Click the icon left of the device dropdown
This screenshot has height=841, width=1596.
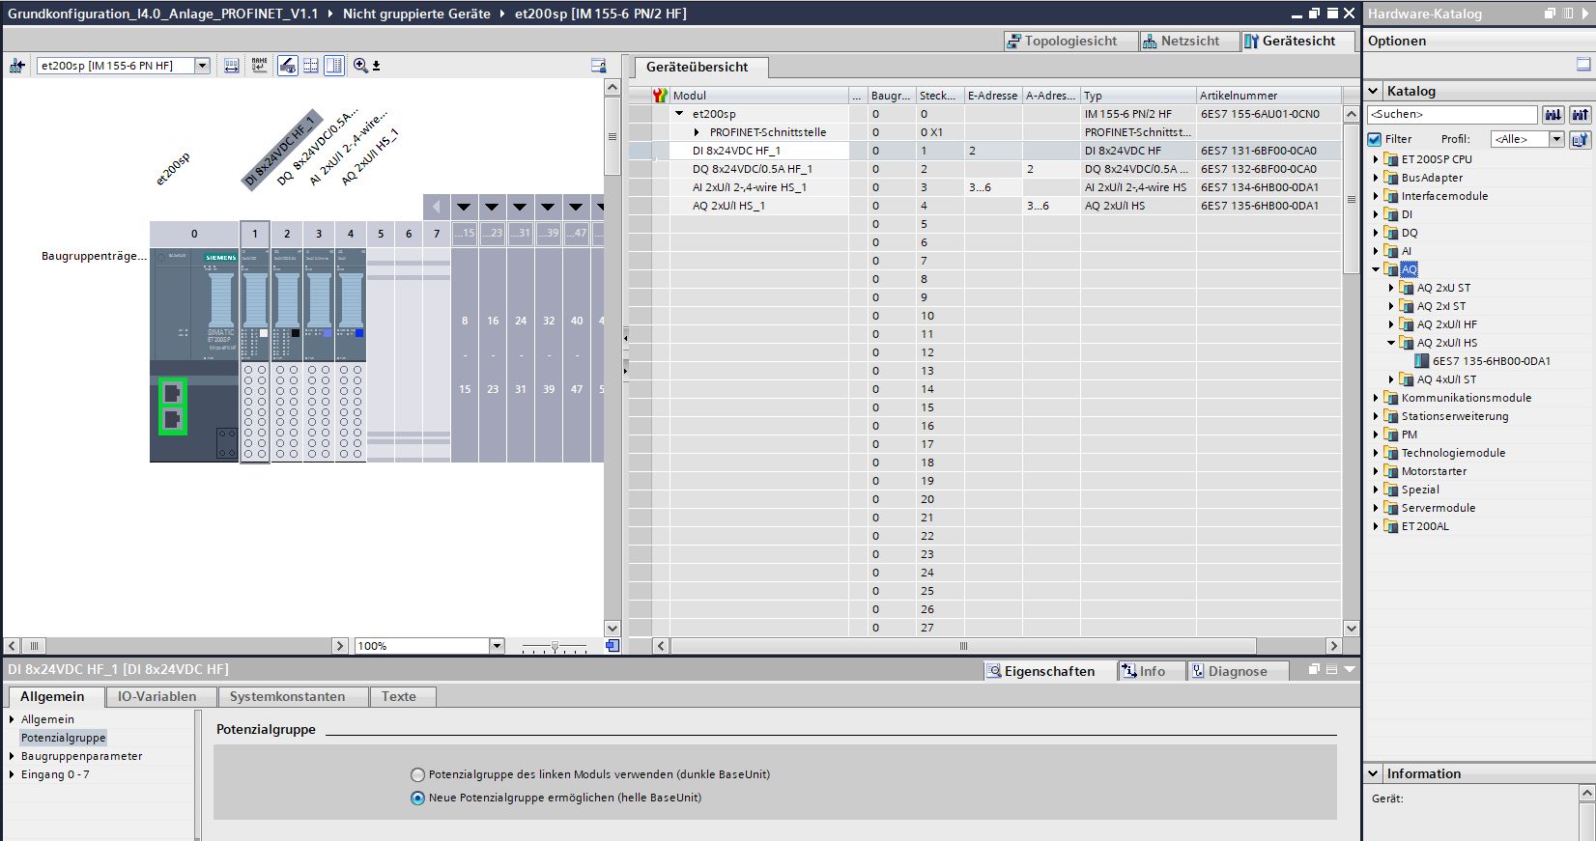point(17,66)
